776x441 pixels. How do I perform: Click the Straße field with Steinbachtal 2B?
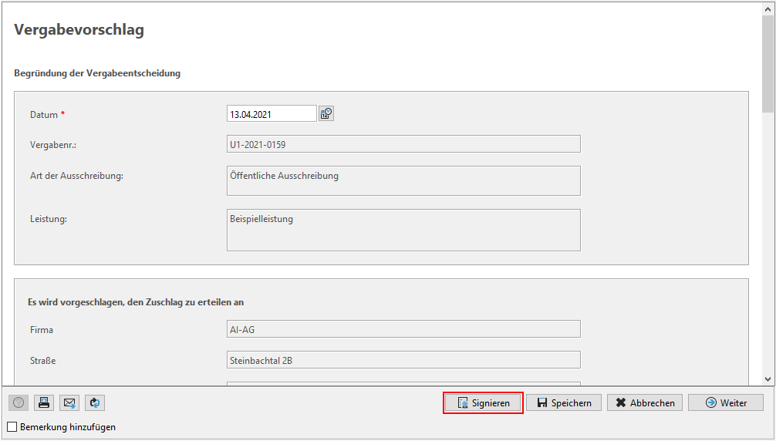click(403, 360)
